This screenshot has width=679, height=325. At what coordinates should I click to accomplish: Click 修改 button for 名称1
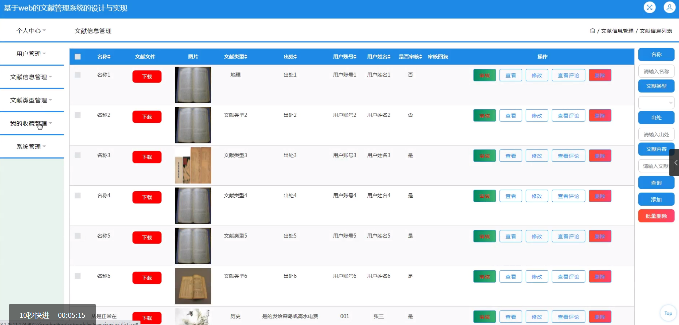point(537,75)
